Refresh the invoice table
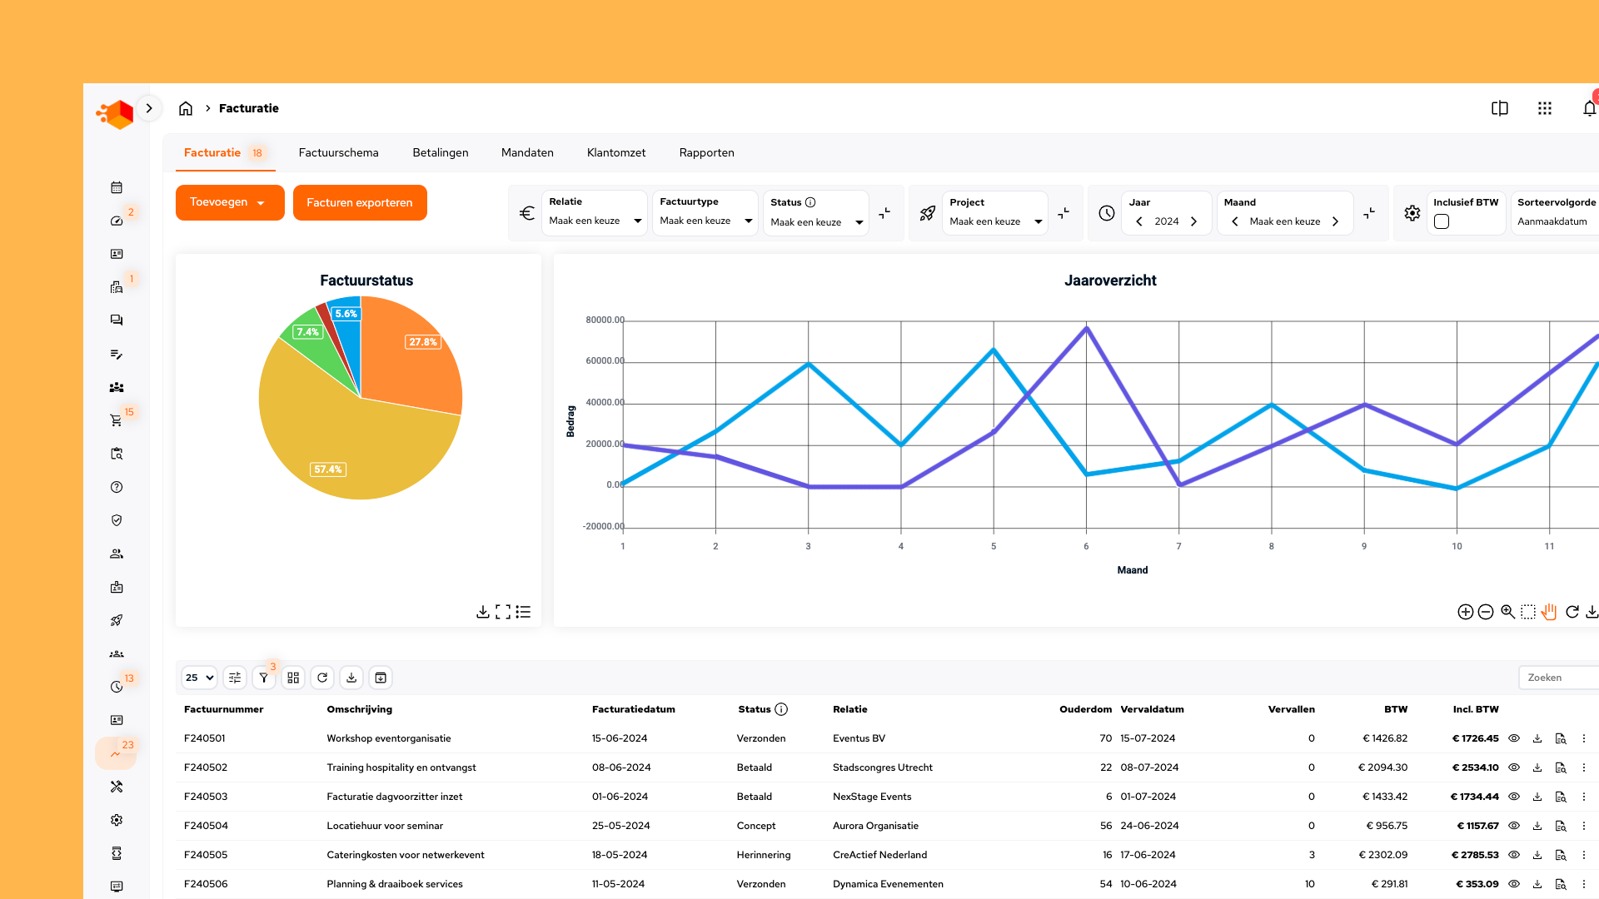 [322, 678]
